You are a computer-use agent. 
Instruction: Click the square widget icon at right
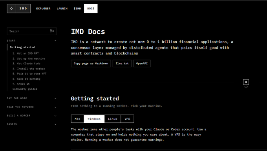(x=246, y=83)
